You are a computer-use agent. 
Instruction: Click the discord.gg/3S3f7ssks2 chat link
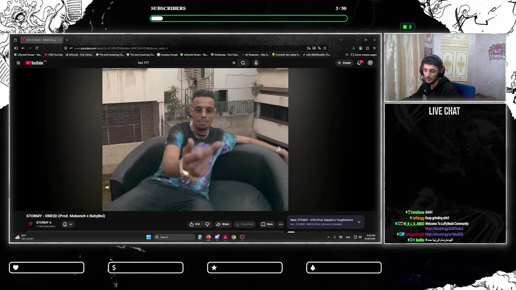coord(444,229)
